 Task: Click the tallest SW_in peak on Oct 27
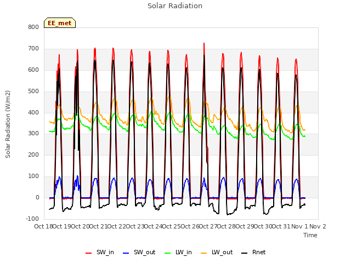(204, 43)
